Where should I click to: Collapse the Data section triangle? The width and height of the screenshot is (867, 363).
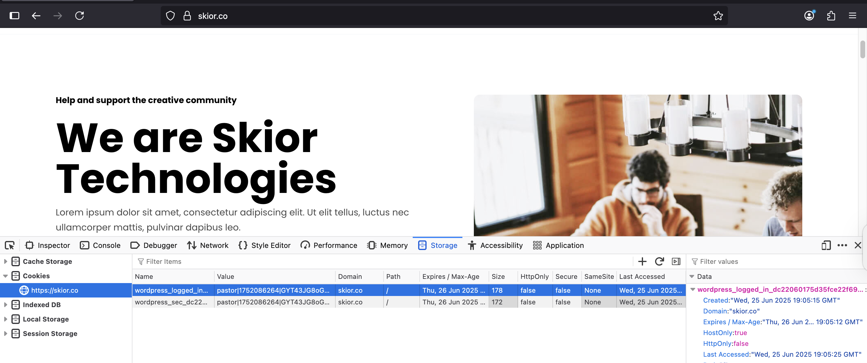(x=692, y=277)
